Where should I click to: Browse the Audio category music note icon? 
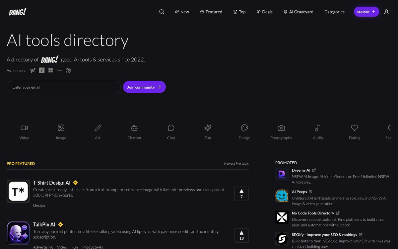318,128
